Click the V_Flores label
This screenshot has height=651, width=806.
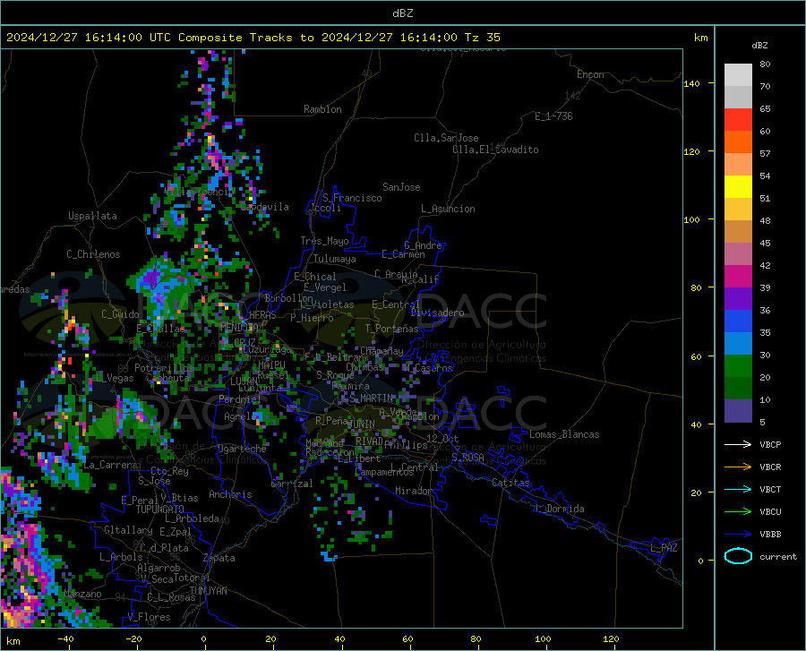click(149, 617)
